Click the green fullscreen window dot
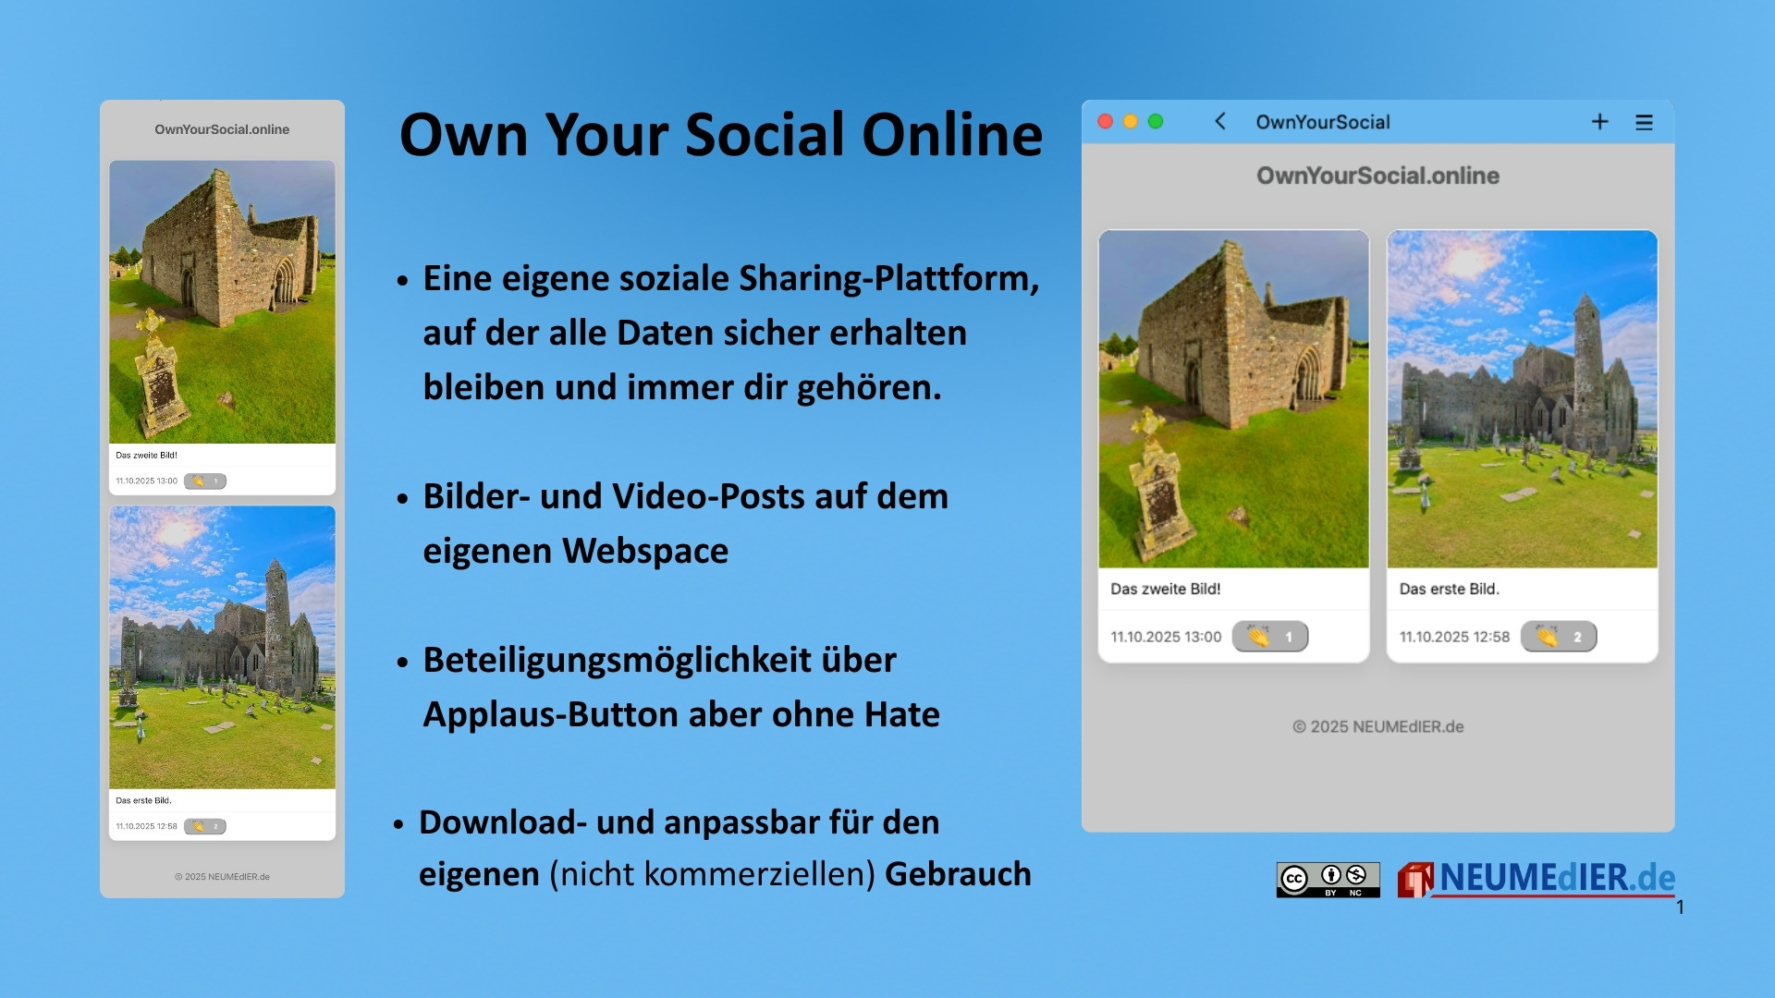The width and height of the screenshot is (1775, 998). [x=1156, y=122]
